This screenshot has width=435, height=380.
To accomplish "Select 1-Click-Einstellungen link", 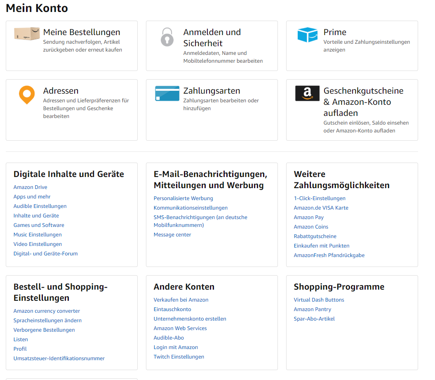I will [x=320, y=198].
